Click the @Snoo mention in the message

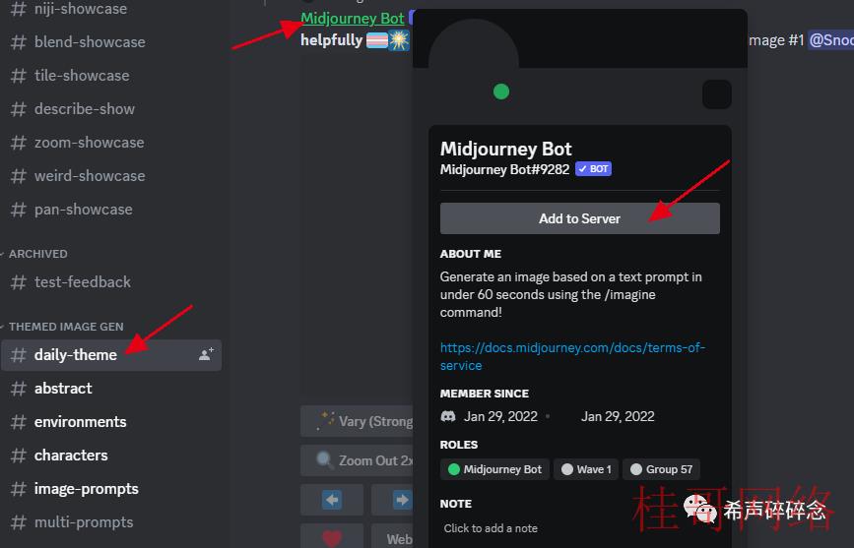830,40
